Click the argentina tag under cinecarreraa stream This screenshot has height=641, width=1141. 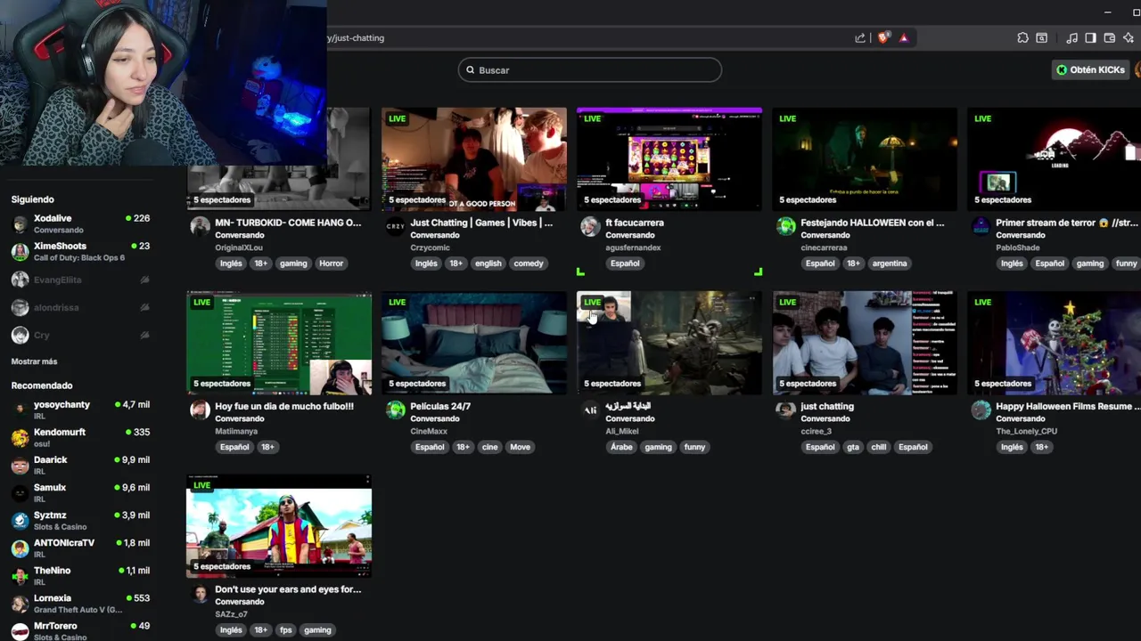[x=890, y=264]
